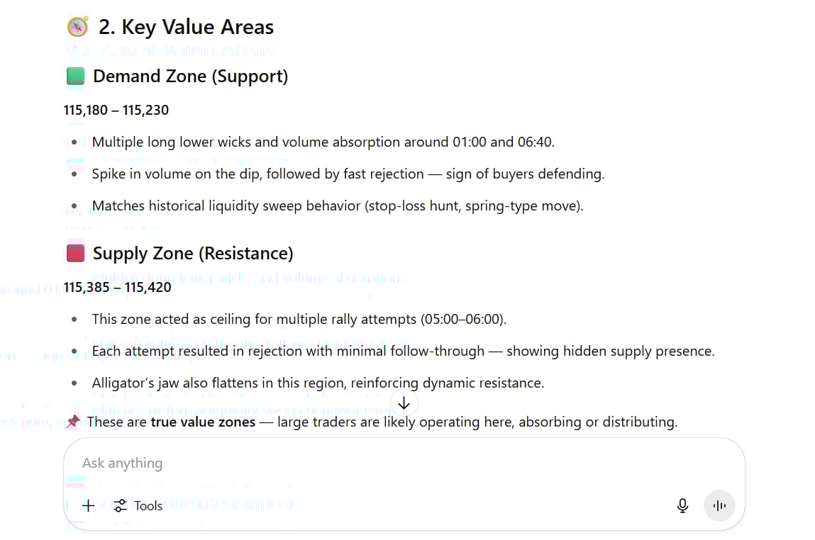This screenshot has height=540, width=815.
Task: Start voice mode with waveform button
Action: 719,506
